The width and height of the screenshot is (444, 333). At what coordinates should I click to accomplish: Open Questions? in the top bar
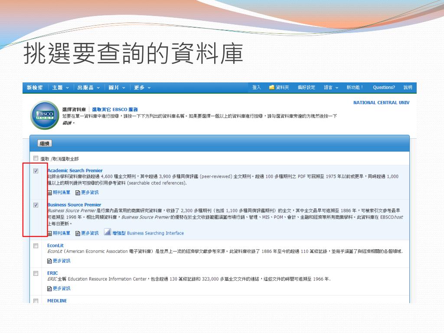[384, 88]
